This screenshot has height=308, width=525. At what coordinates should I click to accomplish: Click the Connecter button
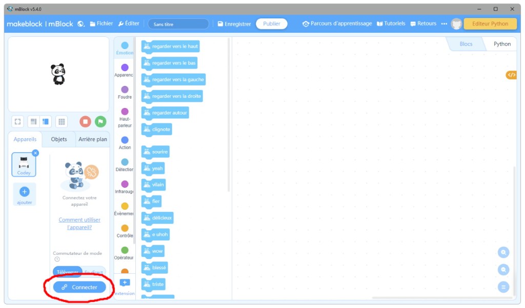(x=79, y=288)
